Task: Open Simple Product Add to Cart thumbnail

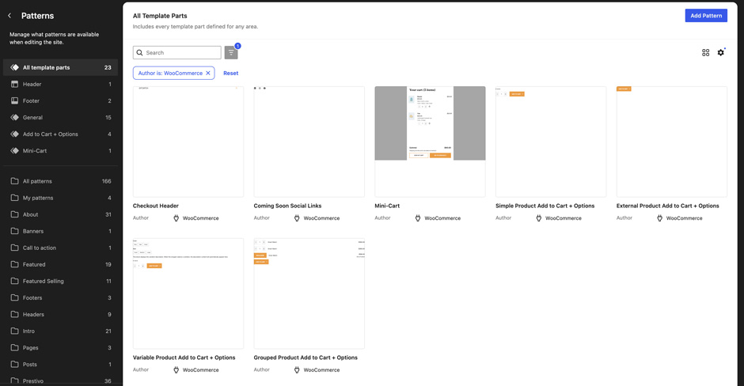Action: coord(551,142)
